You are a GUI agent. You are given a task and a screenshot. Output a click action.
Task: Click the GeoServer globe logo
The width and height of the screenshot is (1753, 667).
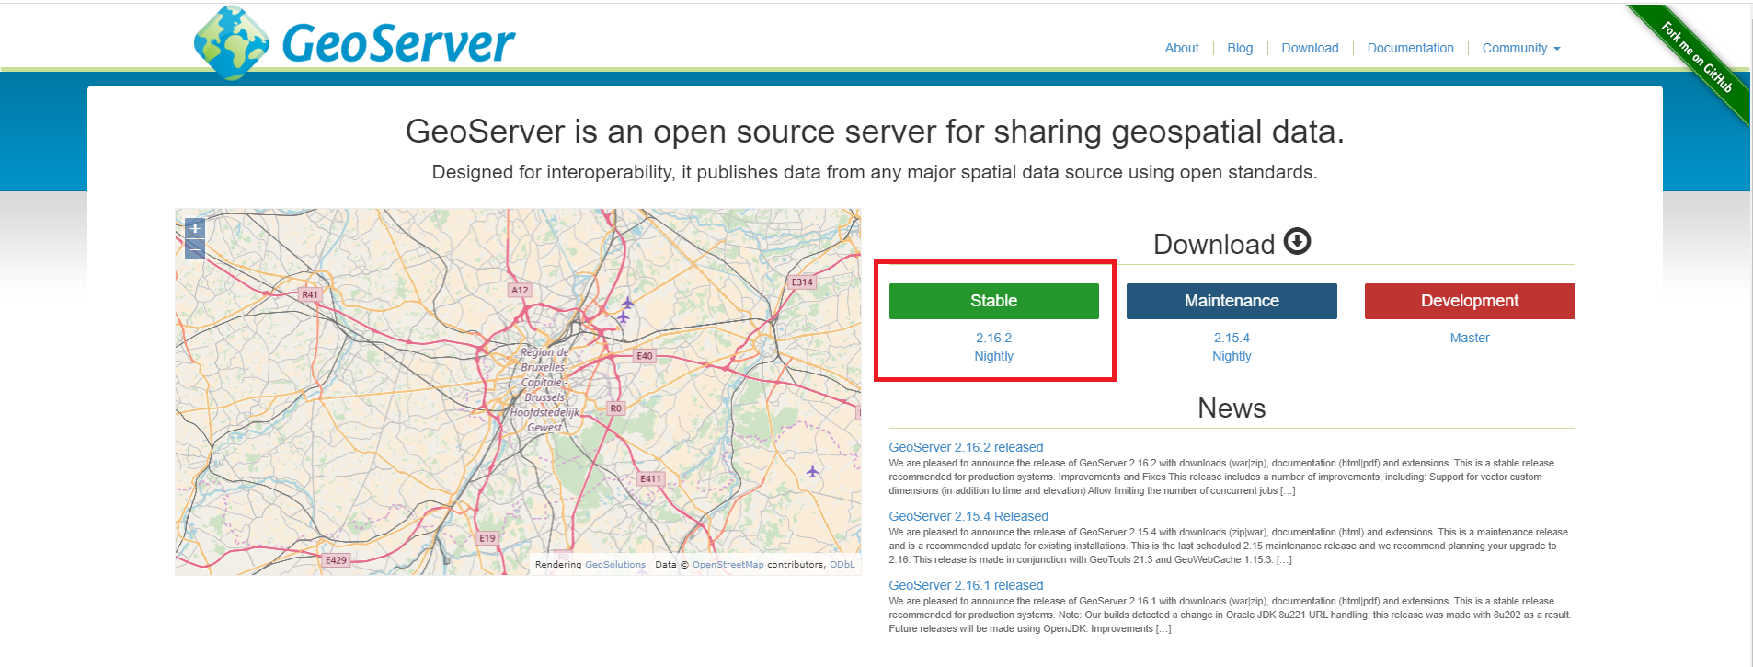(x=232, y=42)
